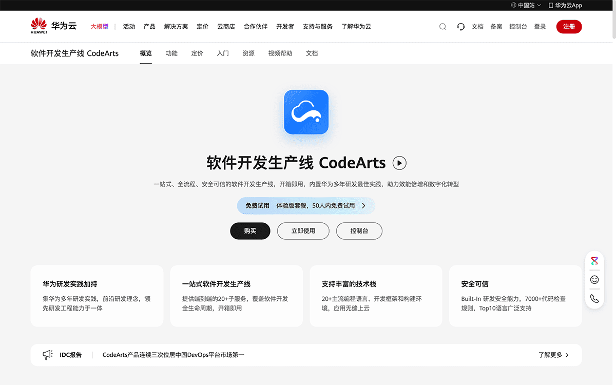Viewport: 616px width, 385px height.
Task: Open the customer service headset icon
Action: point(460,27)
